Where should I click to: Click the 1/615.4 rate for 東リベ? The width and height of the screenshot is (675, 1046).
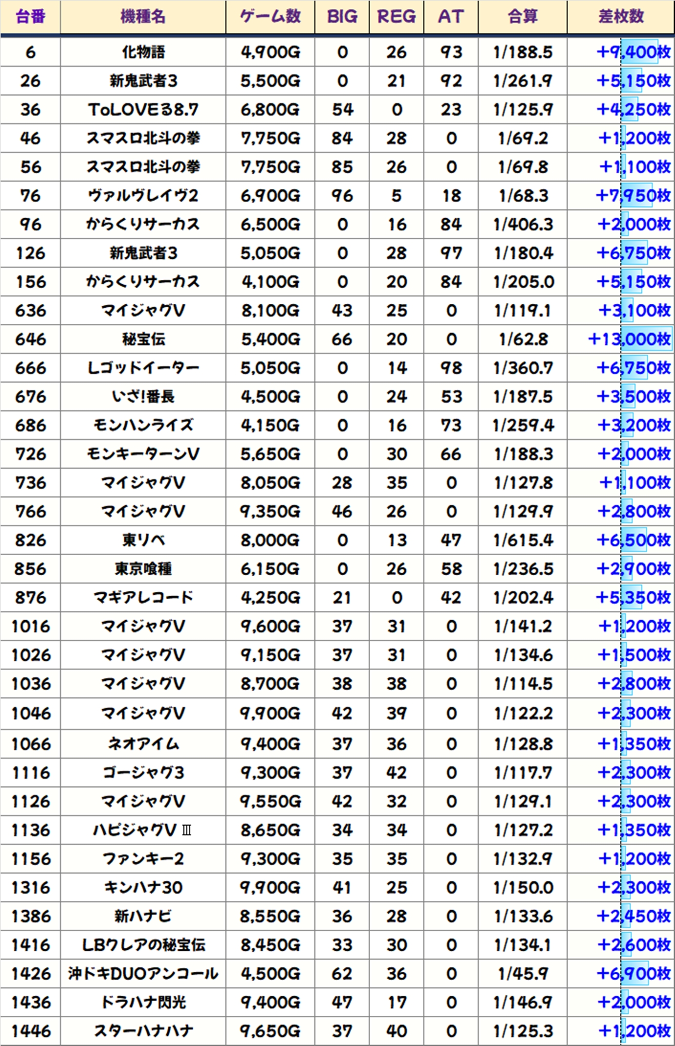point(522,540)
